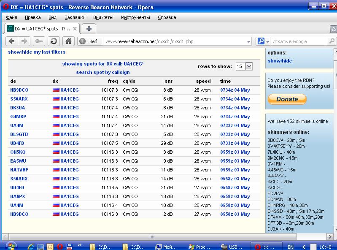Screen dimensions: 337x250
Task: Click the show/hide link under options
Action: tap(280, 61)
